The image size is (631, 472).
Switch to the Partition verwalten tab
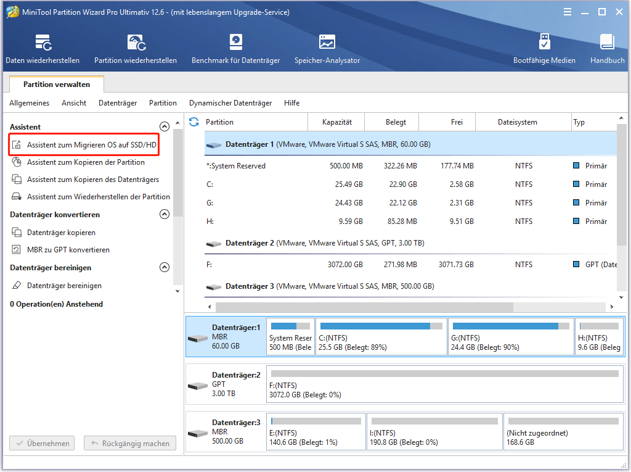[56, 84]
